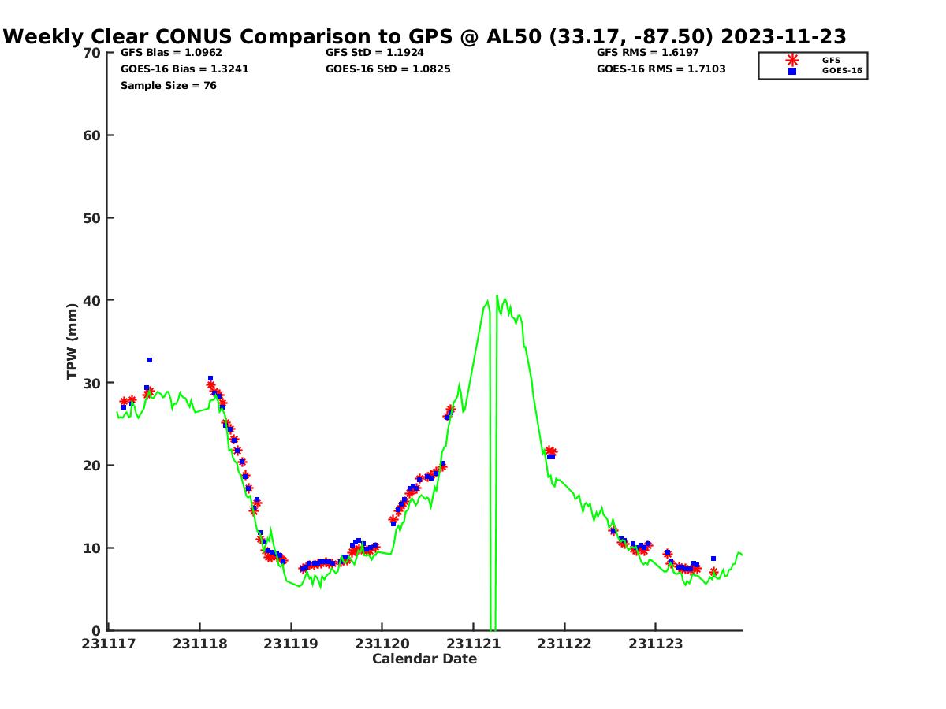Select the GFS Bias value text

tap(171, 53)
